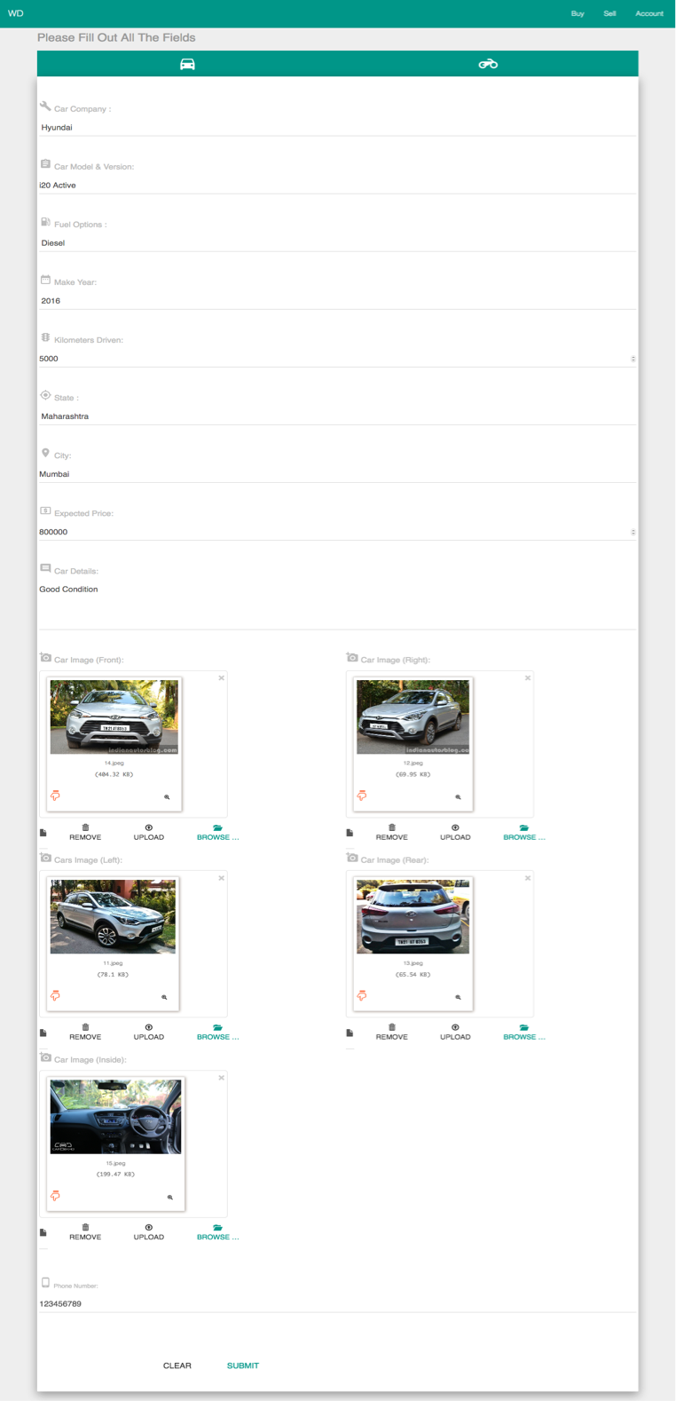Zoom the Left image 11.jpeg with magnifier icon

tap(164, 997)
